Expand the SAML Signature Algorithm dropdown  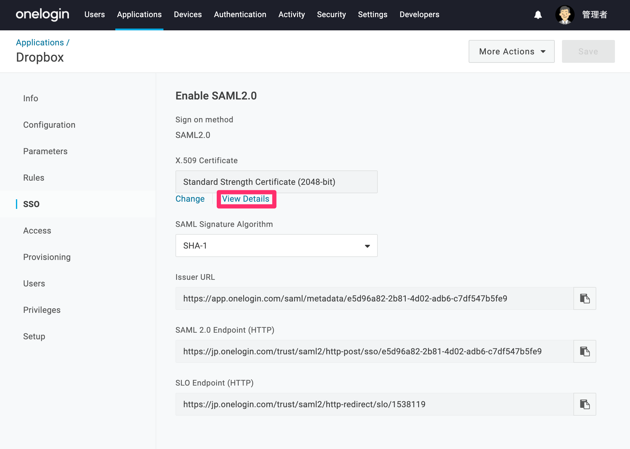tap(276, 246)
